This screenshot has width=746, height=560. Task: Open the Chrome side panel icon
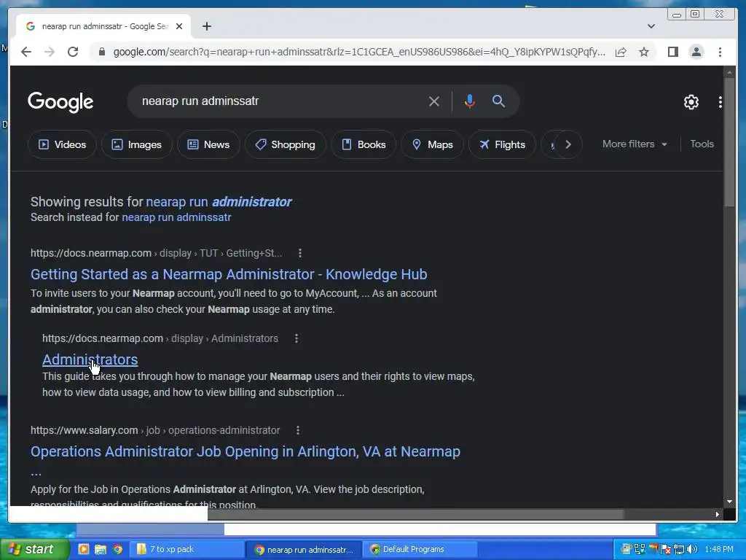pyautogui.click(x=672, y=52)
